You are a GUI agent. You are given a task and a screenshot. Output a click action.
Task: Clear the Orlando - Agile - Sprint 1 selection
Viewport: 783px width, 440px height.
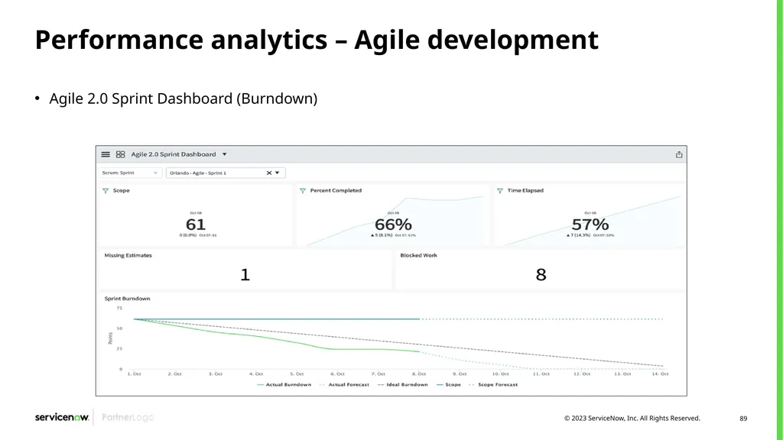(268, 173)
